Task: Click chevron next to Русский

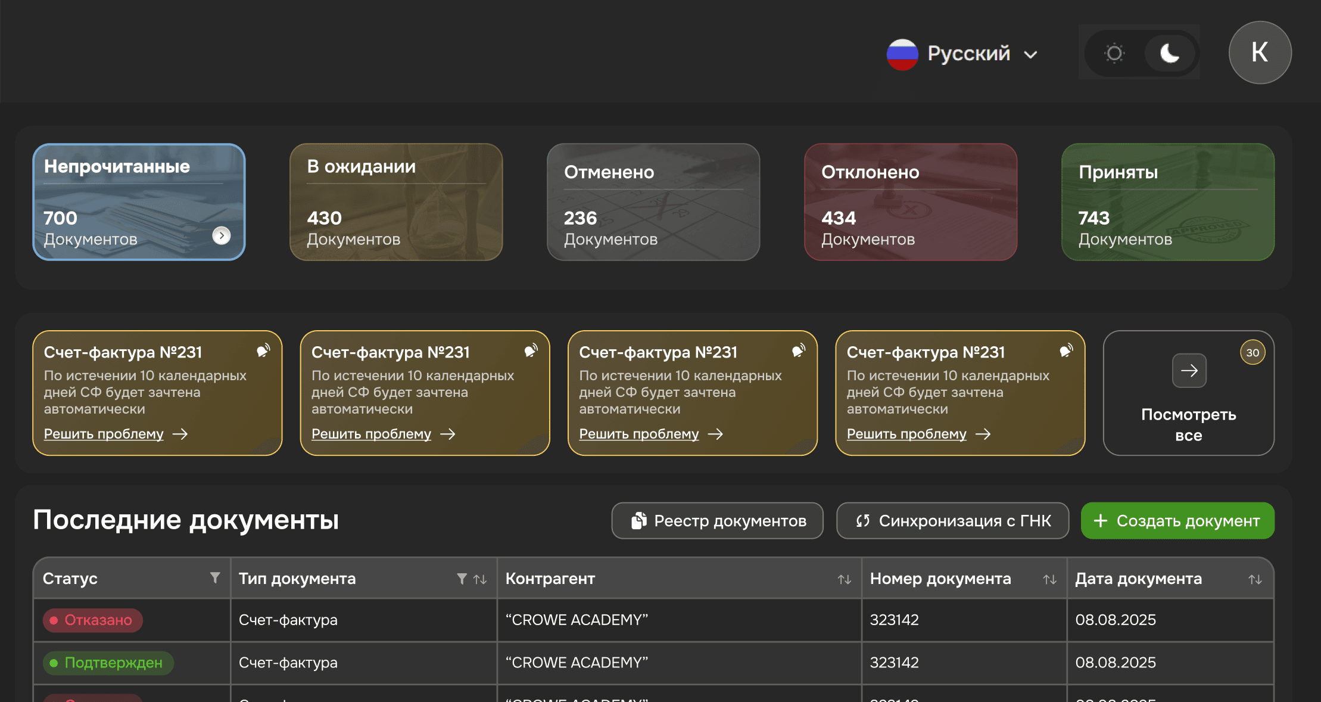Action: point(1031,55)
